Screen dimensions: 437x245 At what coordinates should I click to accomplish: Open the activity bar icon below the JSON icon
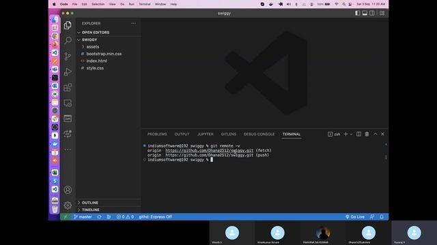click(x=68, y=134)
